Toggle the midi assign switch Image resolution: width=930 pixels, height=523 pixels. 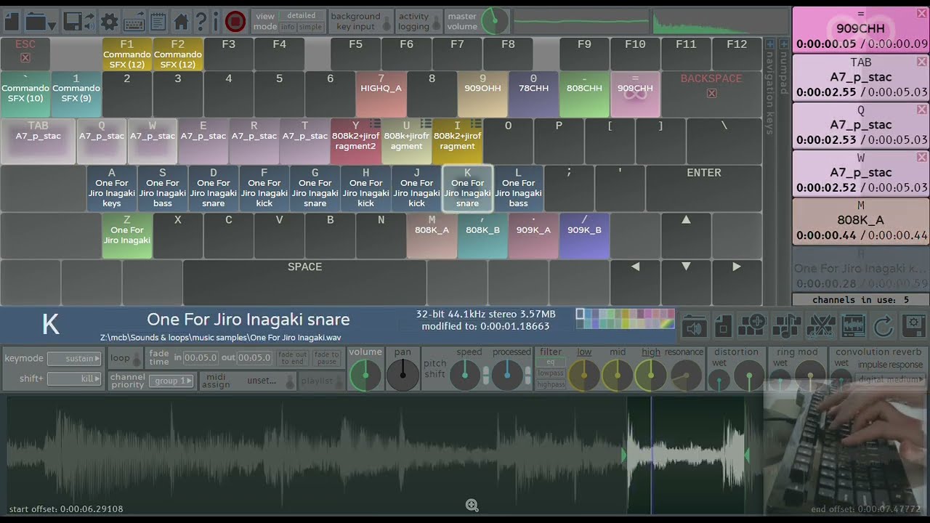[x=290, y=381]
